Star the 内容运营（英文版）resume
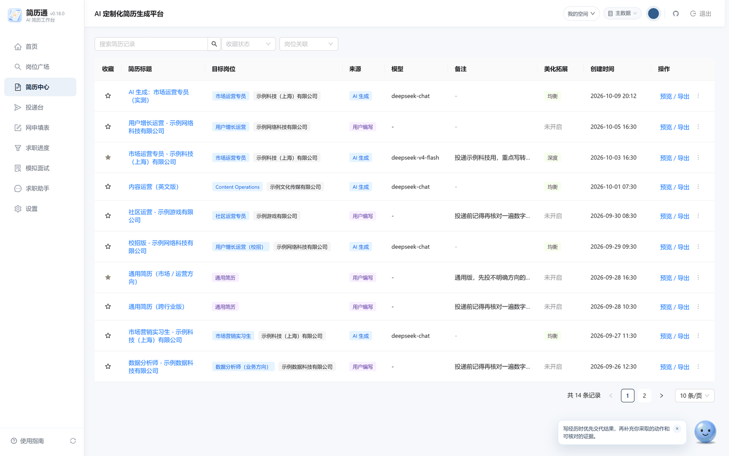The height and width of the screenshot is (456, 729). point(108,187)
